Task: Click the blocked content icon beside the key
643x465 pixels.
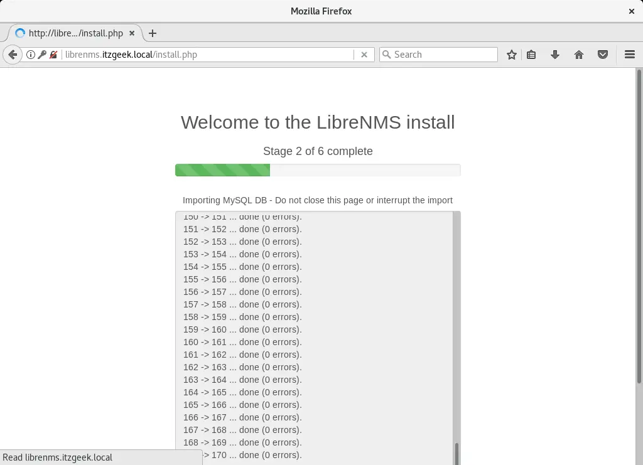Action: pyautogui.click(x=54, y=55)
